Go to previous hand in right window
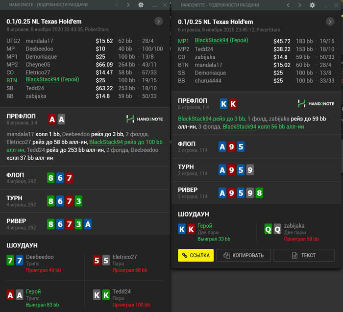Viewport: 343px width, 312px height. coord(288,5)
